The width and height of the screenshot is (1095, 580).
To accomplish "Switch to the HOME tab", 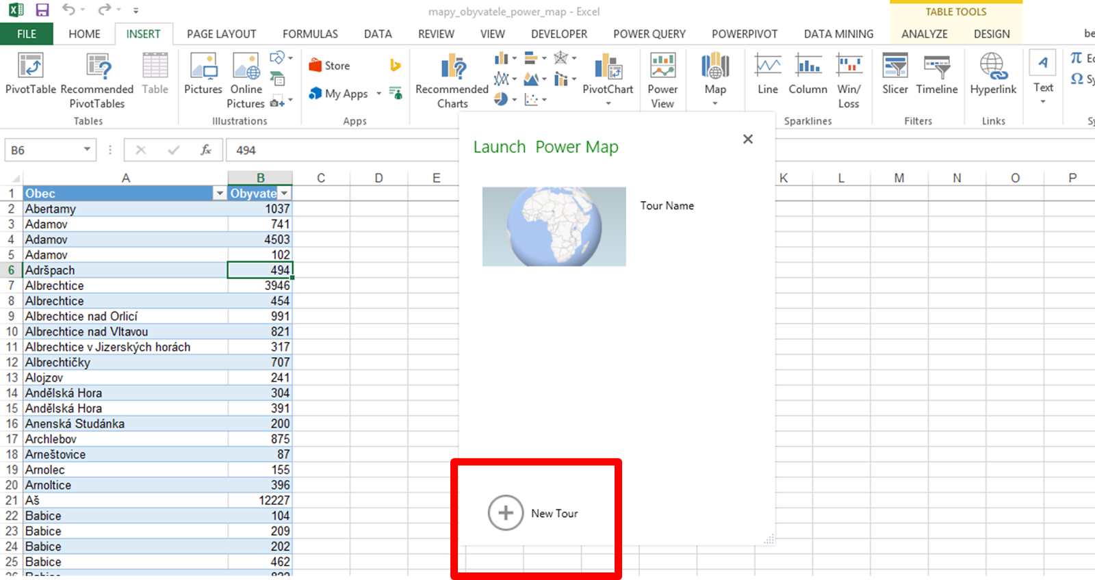I will tap(84, 34).
